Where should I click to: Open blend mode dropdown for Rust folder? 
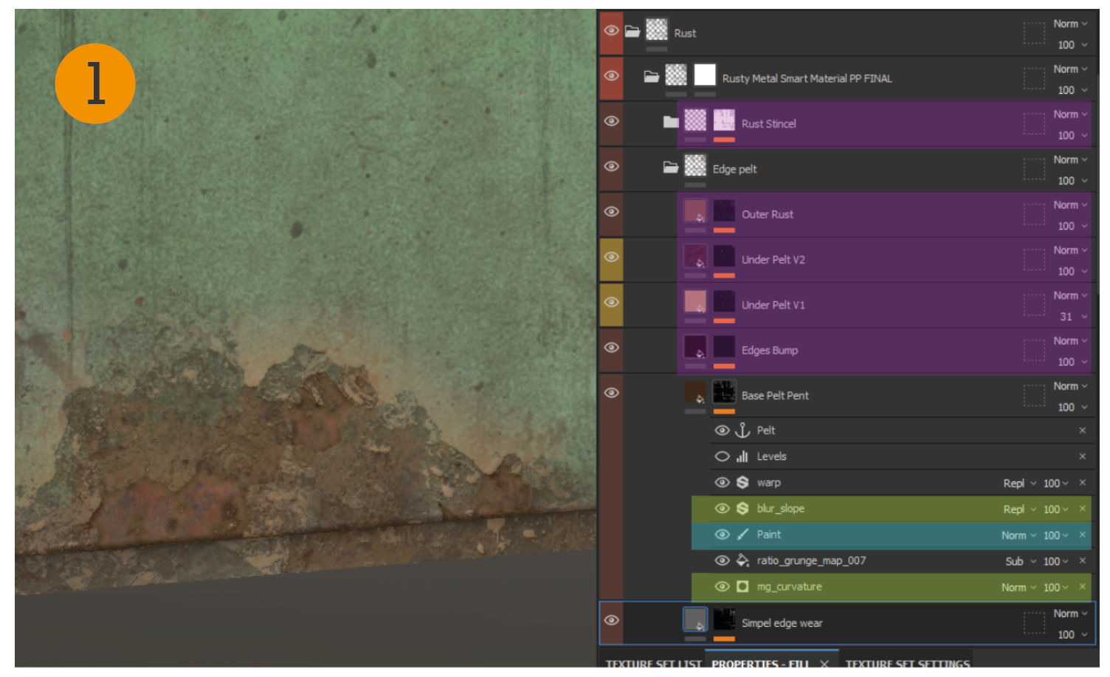[1070, 24]
